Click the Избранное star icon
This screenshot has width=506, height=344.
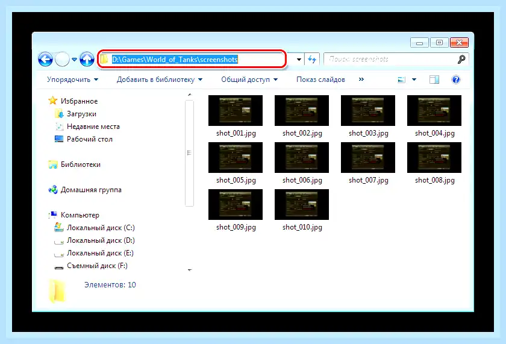[x=52, y=101]
